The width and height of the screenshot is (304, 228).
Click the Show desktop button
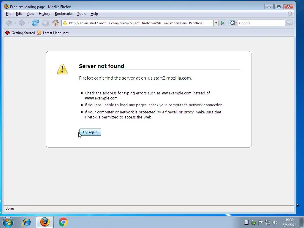tap(302, 222)
